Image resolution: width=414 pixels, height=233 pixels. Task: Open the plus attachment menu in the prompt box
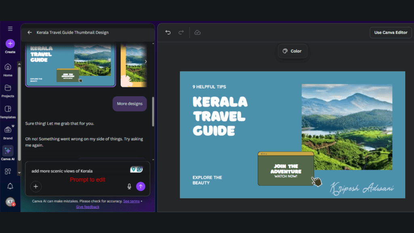click(x=36, y=186)
